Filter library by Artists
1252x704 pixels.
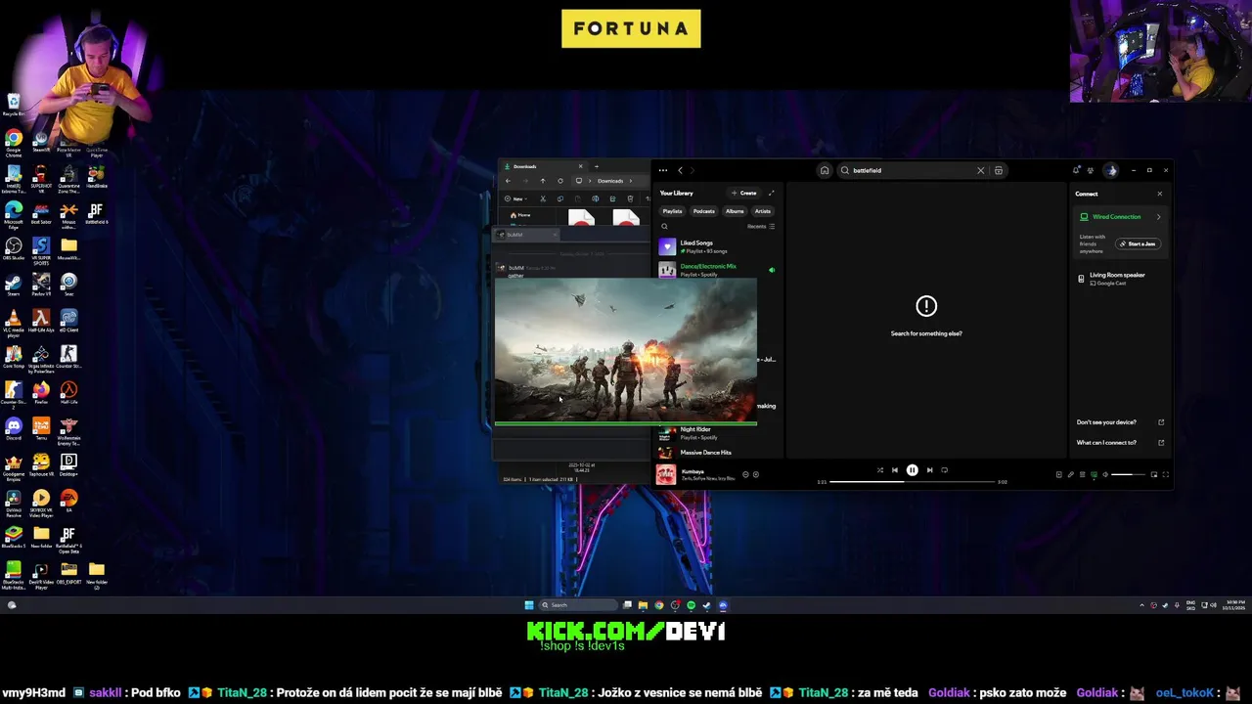coord(763,211)
